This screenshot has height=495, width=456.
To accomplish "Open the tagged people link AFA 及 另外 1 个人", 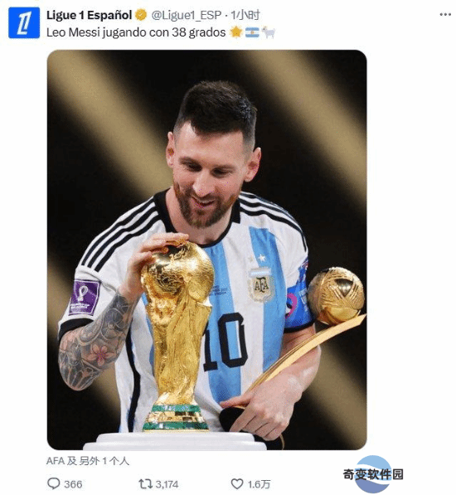I will click(87, 461).
